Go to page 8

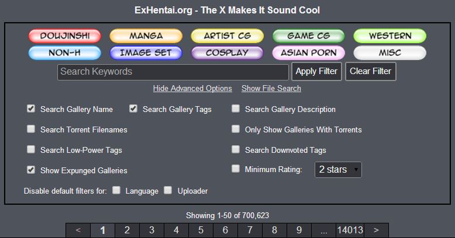tap(274, 230)
